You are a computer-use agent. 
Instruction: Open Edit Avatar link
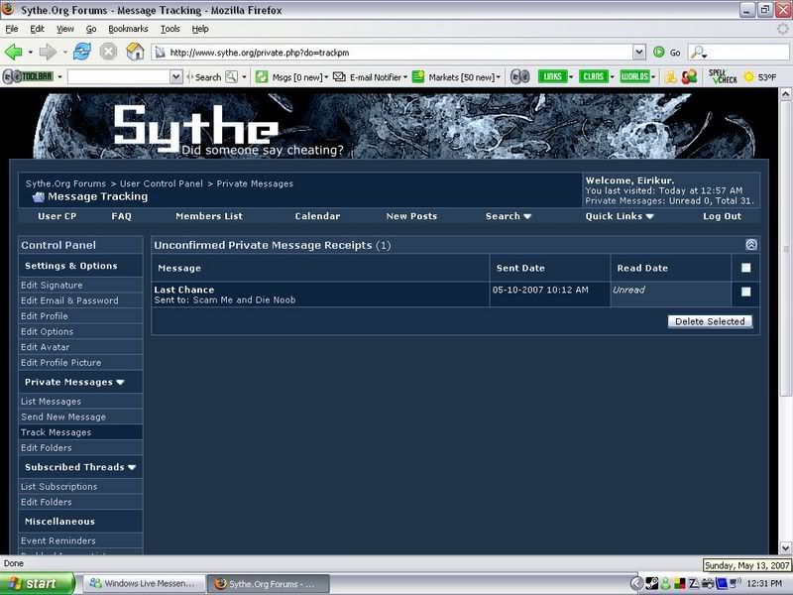click(46, 347)
